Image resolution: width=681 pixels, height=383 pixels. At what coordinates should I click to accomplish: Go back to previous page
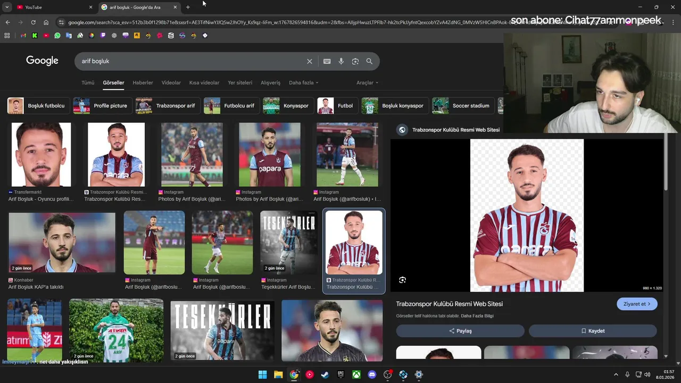pyautogui.click(x=7, y=22)
